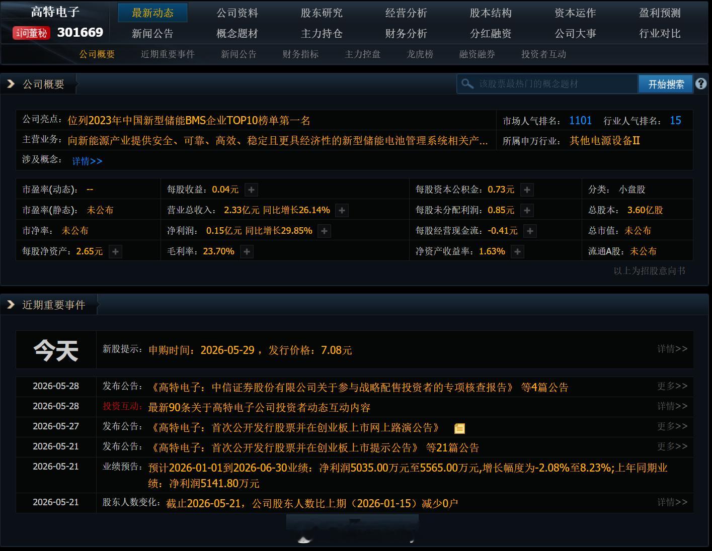Click 主营业务 description text

click(x=278, y=141)
